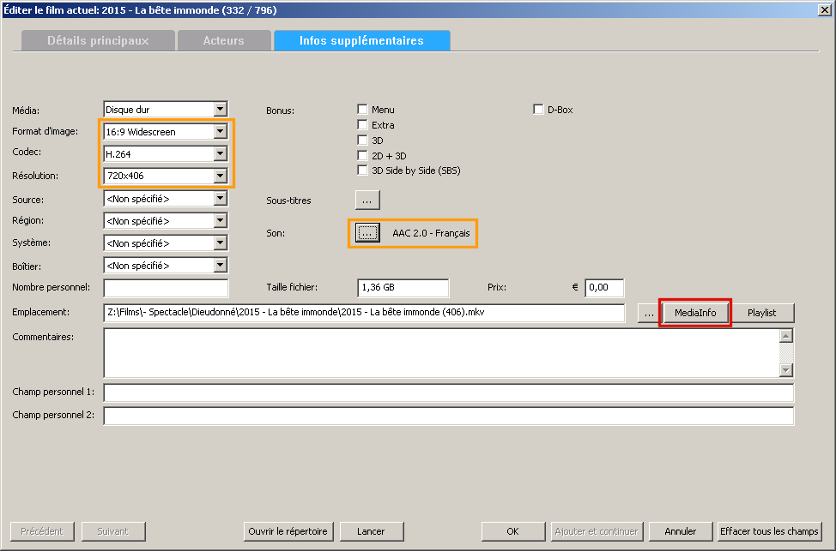
Task: Click Ouvrir le répertoire button
Action: click(x=288, y=531)
